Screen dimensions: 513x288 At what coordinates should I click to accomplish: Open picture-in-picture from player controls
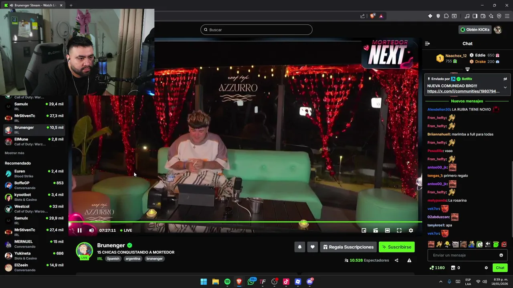pyautogui.click(x=364, y=230)
